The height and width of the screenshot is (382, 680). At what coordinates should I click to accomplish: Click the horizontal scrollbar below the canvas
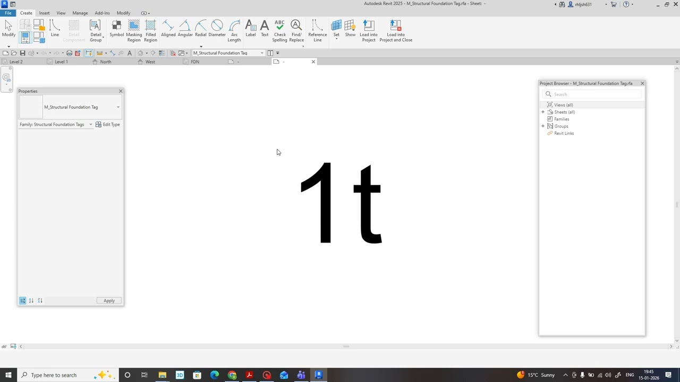pos(346,346)
